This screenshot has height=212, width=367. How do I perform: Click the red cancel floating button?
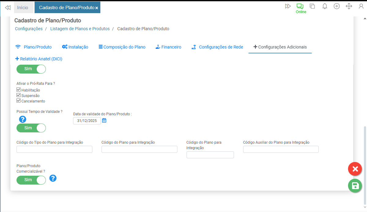[x=355, y=169]
